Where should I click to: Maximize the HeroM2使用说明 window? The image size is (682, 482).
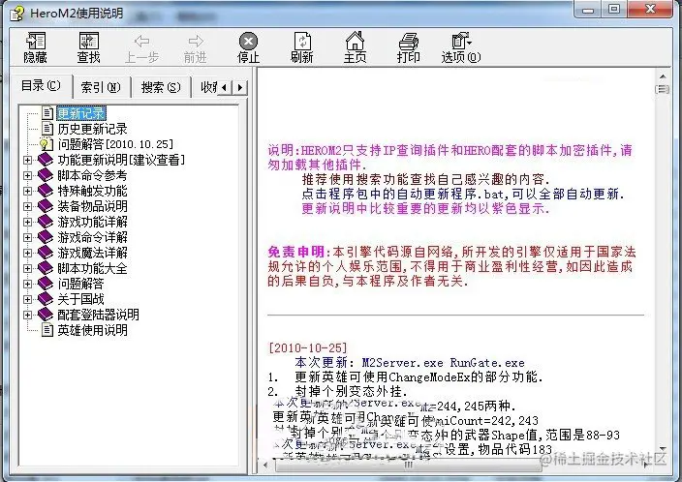coord(614,10)
